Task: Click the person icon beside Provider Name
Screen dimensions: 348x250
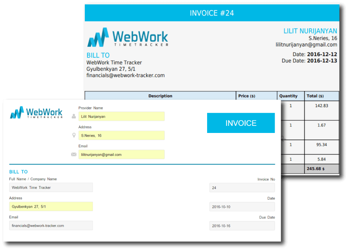Action: [74, 116]
